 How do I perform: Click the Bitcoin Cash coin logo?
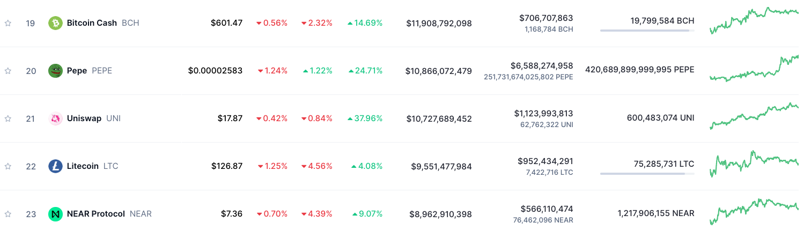click(x=55, y=23)
